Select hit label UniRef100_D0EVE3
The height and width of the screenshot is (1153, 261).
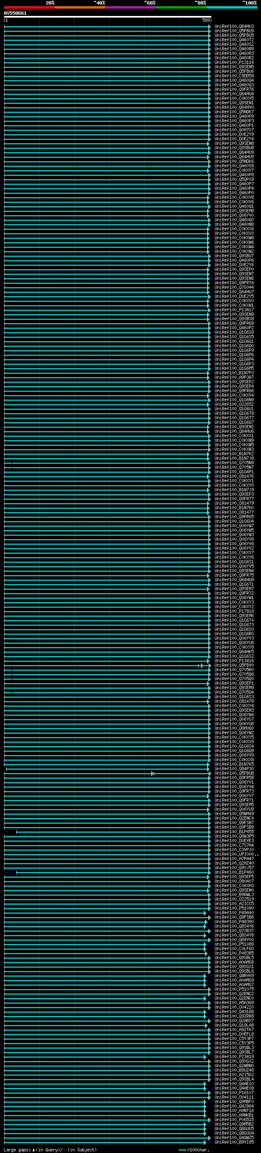tap(234, 841)
